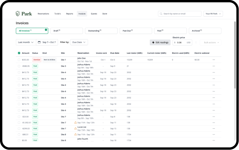Open the Sep 7 – Oct 7 date picker

pyautogui.click(x=47, y=42)
